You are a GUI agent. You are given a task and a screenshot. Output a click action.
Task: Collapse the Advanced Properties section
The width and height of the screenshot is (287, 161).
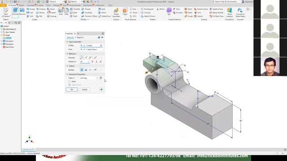point(67,74)
